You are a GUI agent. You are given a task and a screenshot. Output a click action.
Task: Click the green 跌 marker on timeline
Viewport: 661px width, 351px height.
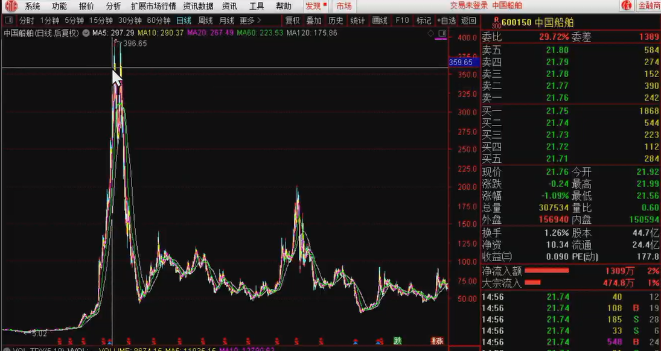(397, 341)
